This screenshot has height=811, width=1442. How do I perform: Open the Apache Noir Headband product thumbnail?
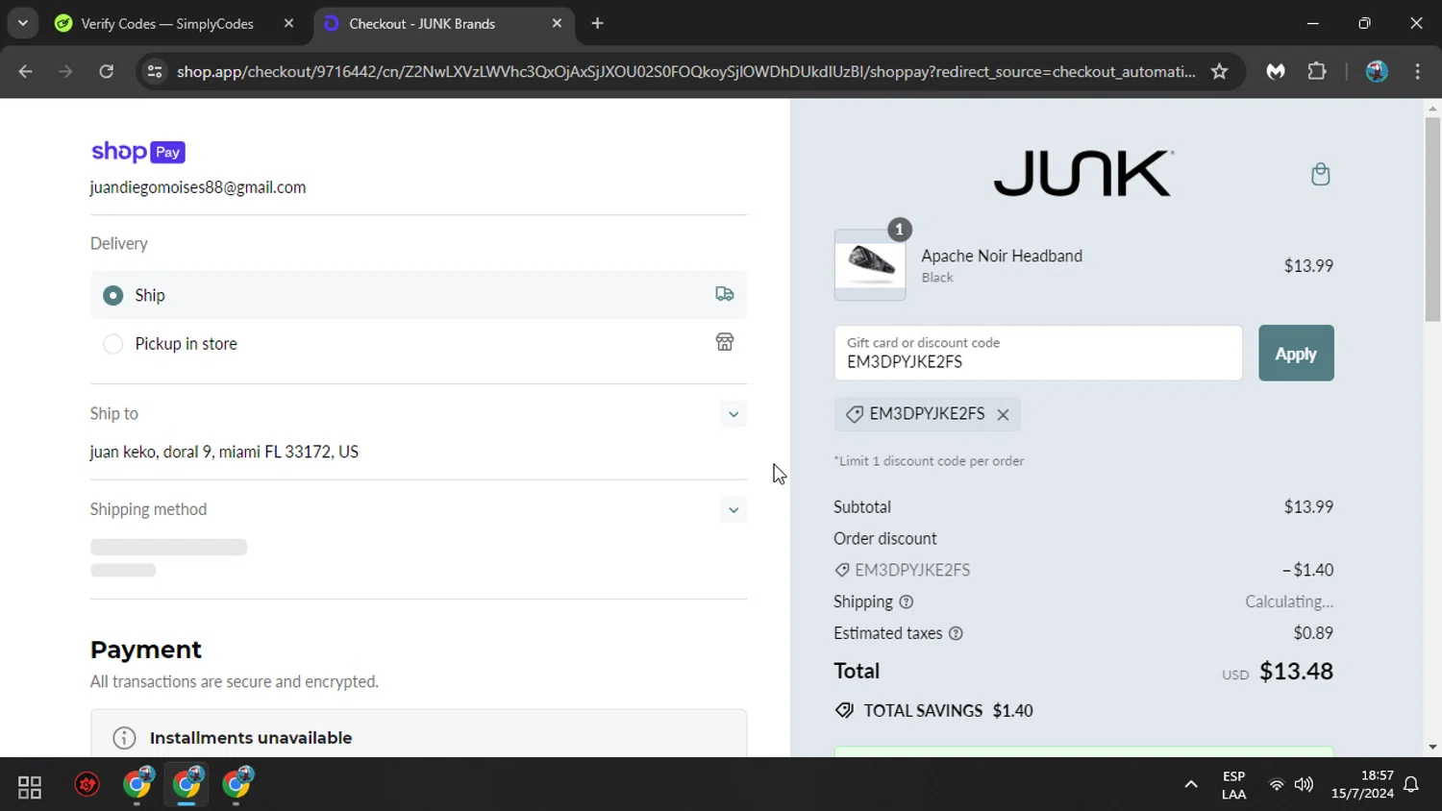click(x=870, y=265)
